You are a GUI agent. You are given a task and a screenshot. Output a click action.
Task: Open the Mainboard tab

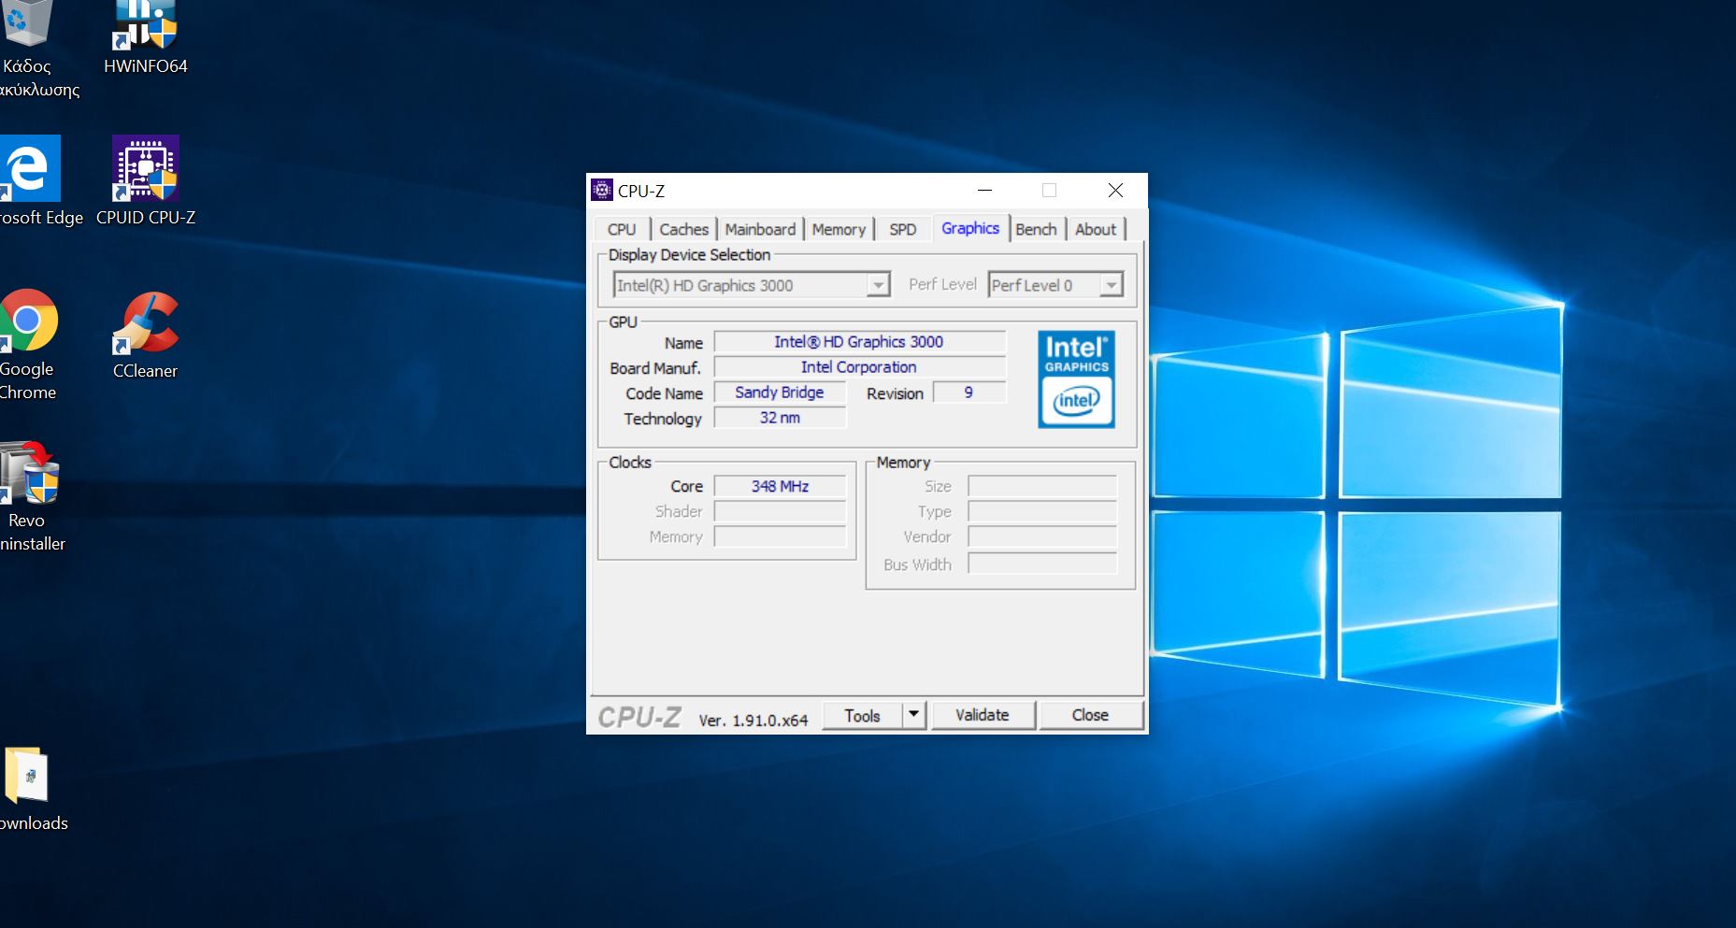[760, 229]
